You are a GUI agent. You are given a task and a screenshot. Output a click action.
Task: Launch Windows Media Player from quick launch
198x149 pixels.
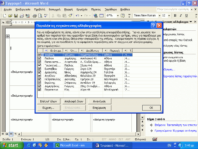tap(40, 145)
